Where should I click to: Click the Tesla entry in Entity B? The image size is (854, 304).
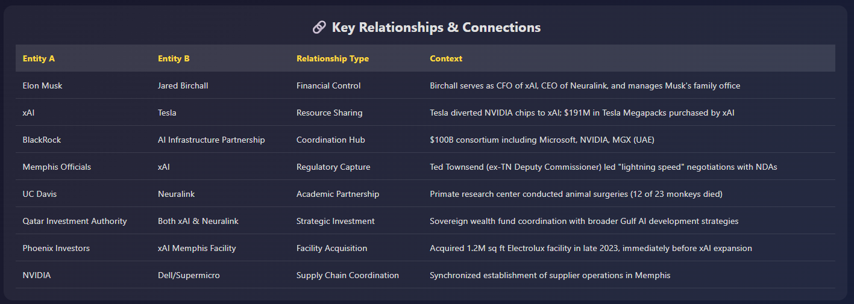click(167, 113)
